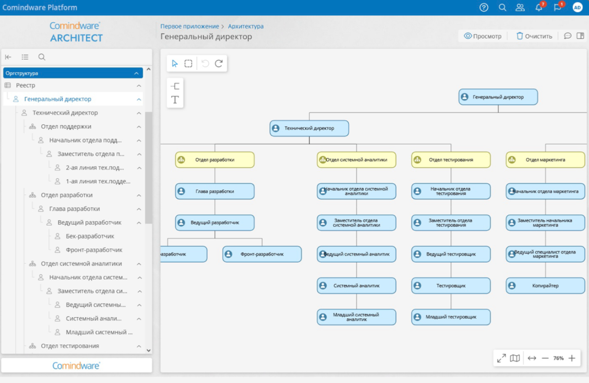Open search in the top bar

(x=502, y=7)
